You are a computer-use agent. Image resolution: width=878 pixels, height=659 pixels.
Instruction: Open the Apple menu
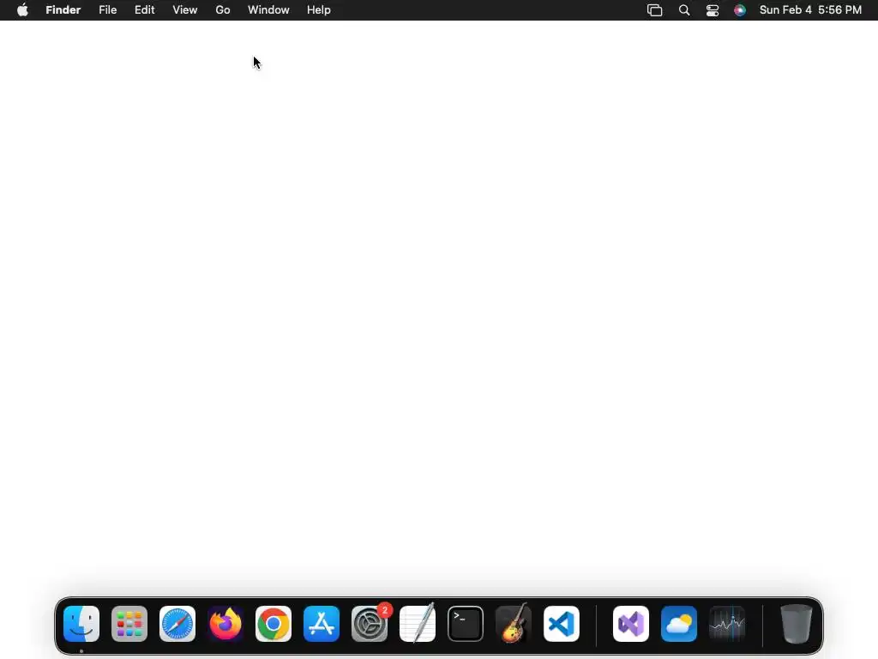(x=22, y=10)
